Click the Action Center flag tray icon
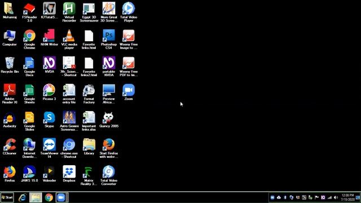The image size is (361, 203). point(316,197)
